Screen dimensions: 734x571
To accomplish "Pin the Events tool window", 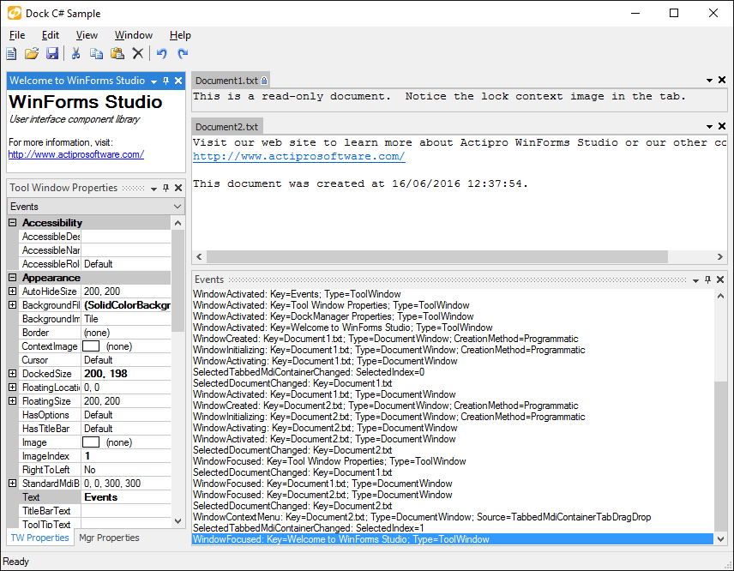I will 707,279.
